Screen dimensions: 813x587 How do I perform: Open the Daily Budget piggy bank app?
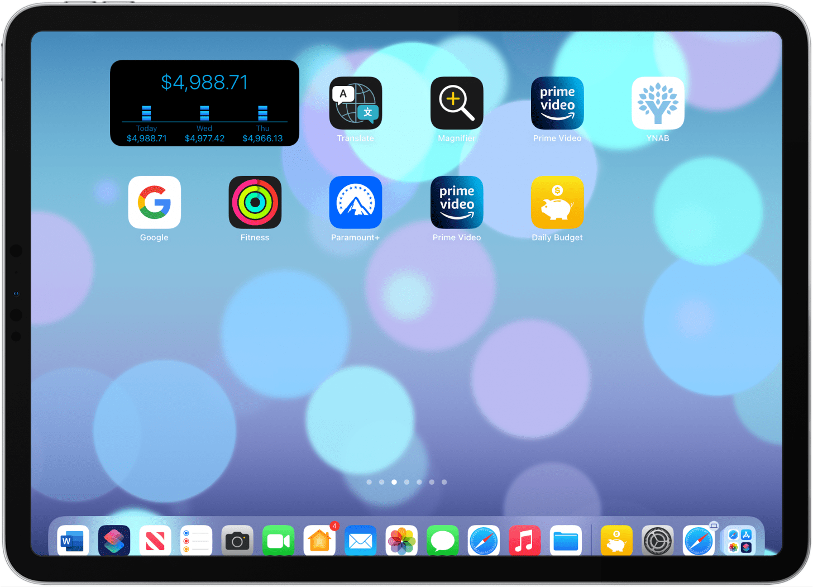557,202
